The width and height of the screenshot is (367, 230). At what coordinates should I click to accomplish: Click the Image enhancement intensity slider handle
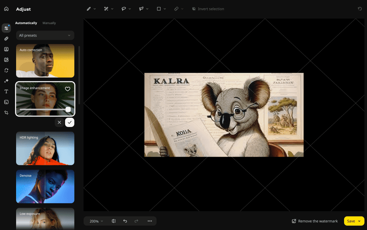[x=68, y=109]
